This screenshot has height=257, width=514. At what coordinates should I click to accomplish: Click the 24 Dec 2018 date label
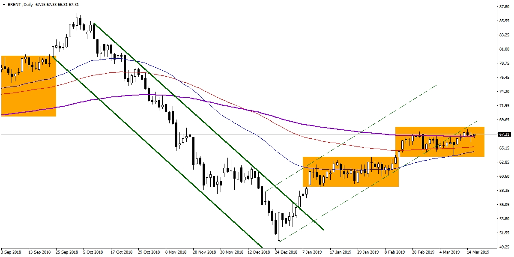[x=287, y=252]
